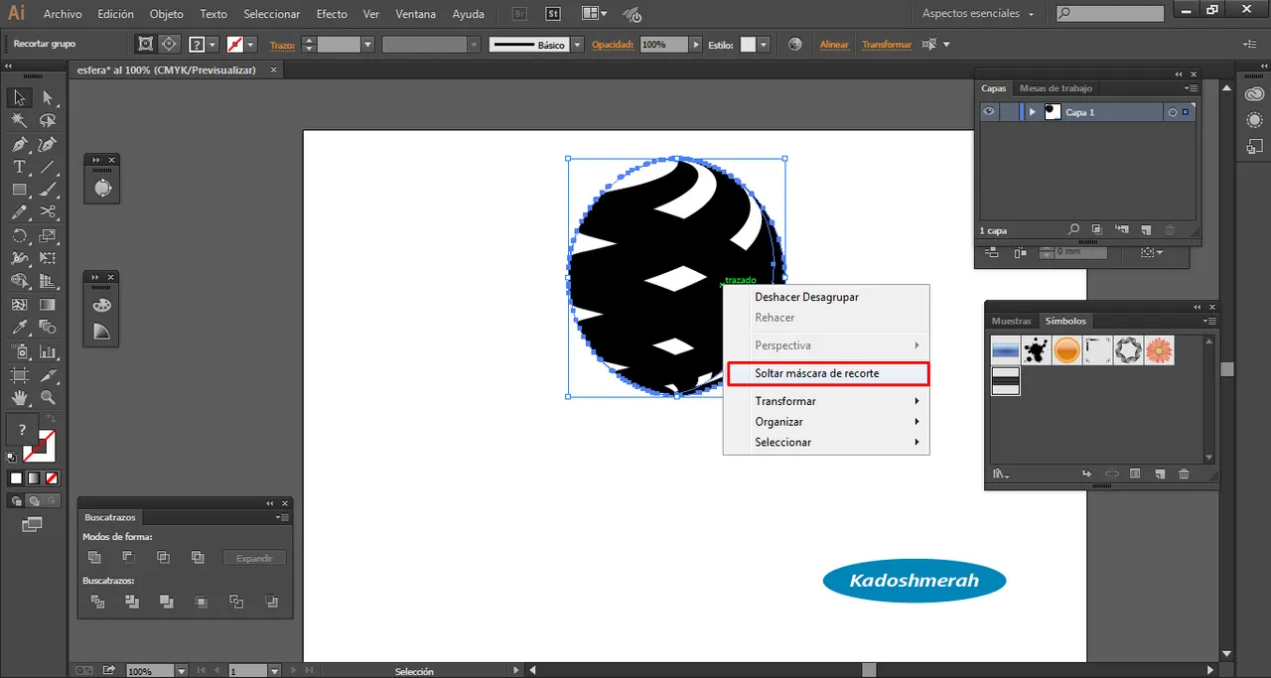The height and width of the screenshot is (678, 1271).
Task: Pick the Scissors tool in toolbar
Action: pos(48,212)
